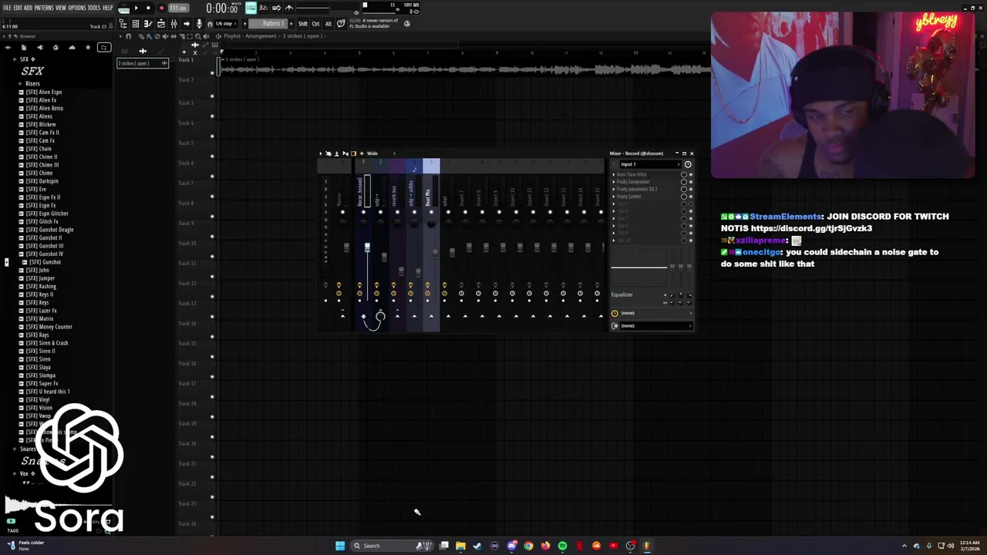
Task: Collapse the SFX folder header
Action: (25, 59)
